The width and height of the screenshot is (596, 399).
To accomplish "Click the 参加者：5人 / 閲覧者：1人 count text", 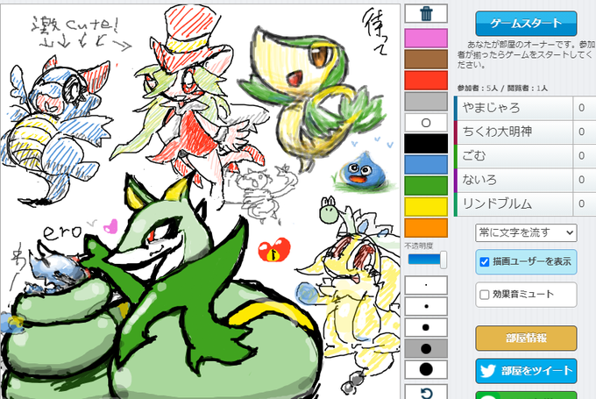I will coord(502,89).
